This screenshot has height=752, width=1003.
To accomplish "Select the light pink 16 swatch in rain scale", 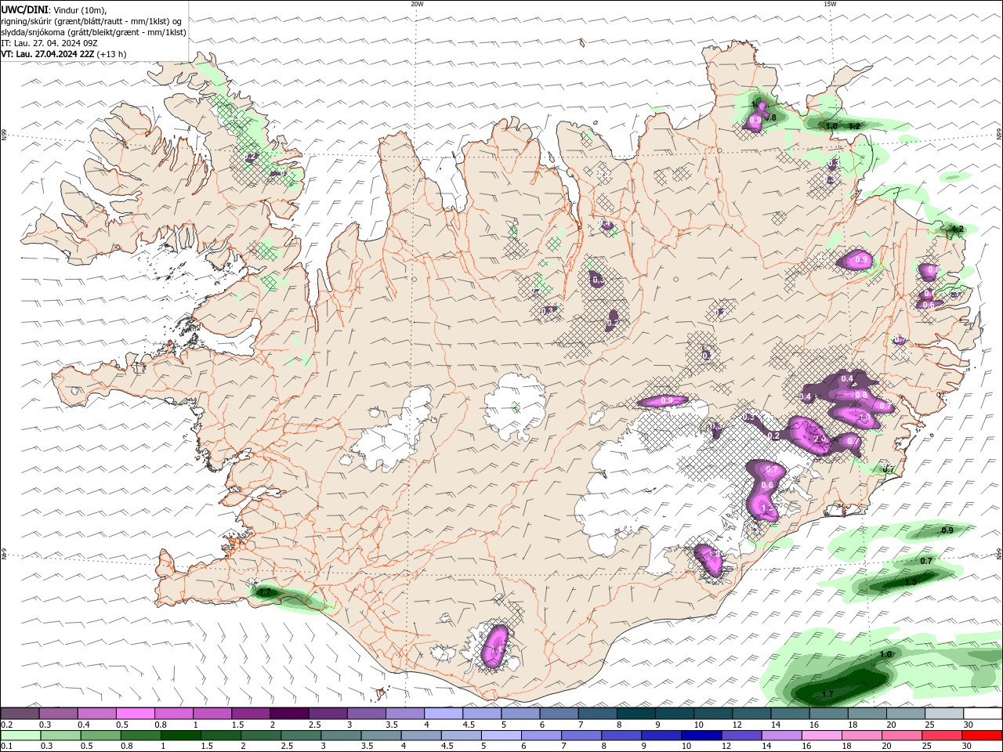I will click(823, 735).
